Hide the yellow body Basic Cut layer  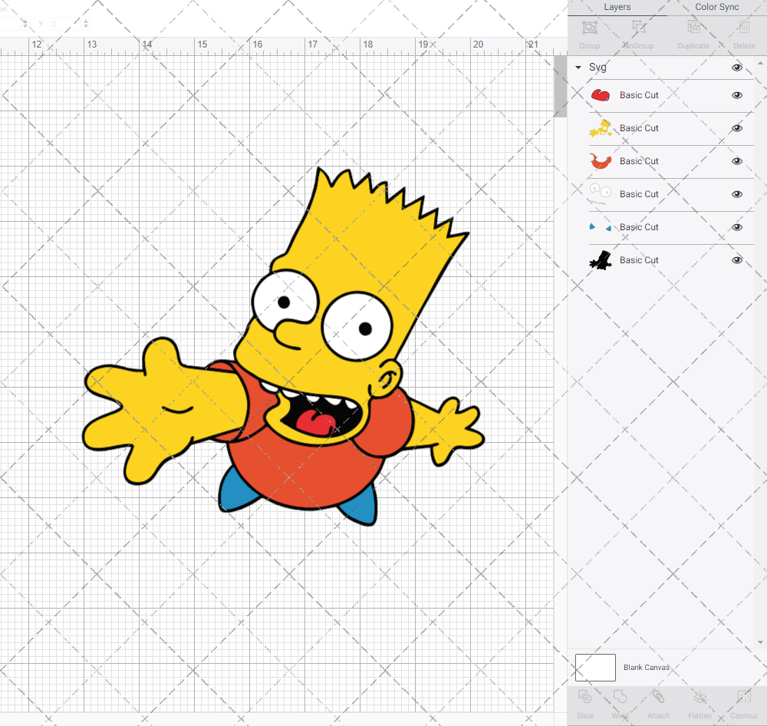[737, 128]
